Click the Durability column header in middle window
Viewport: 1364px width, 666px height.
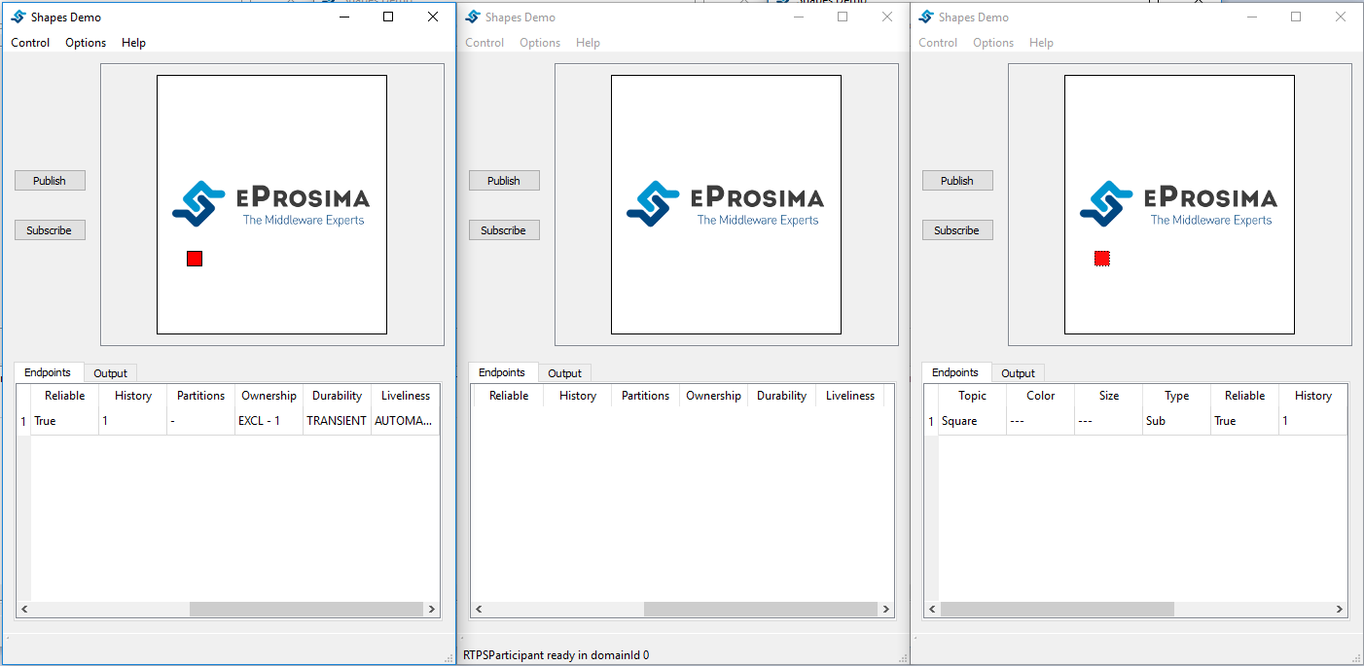click(782, 396)
